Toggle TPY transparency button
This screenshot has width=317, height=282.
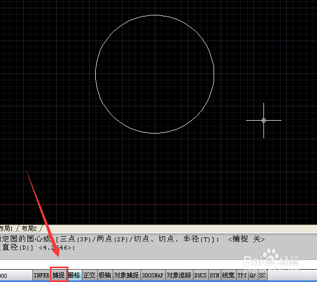(242, 275)
